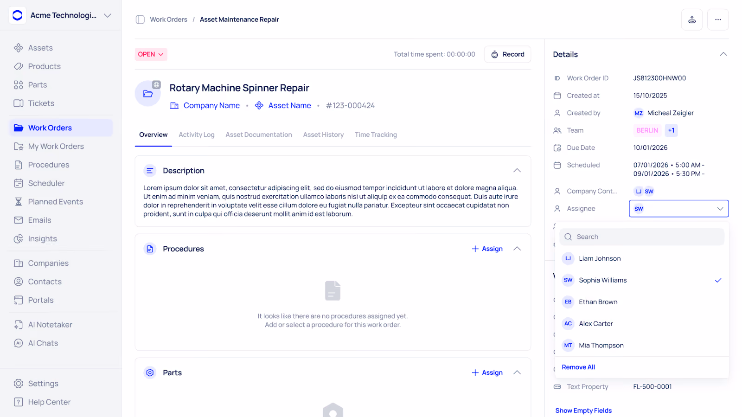The height and width of the screenshot is (417, 742).
Task: Select Work Orders in the sidebar
Action: click(61, 128)
